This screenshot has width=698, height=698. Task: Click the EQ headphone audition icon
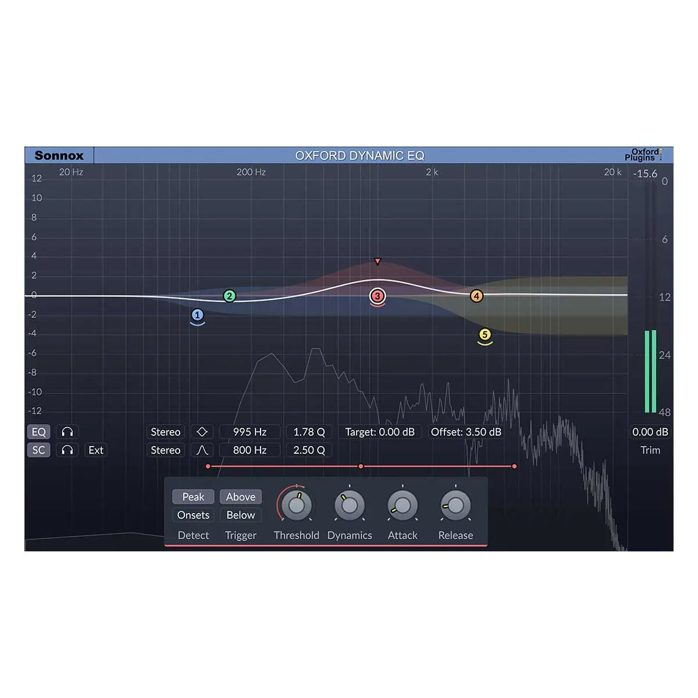66,432
